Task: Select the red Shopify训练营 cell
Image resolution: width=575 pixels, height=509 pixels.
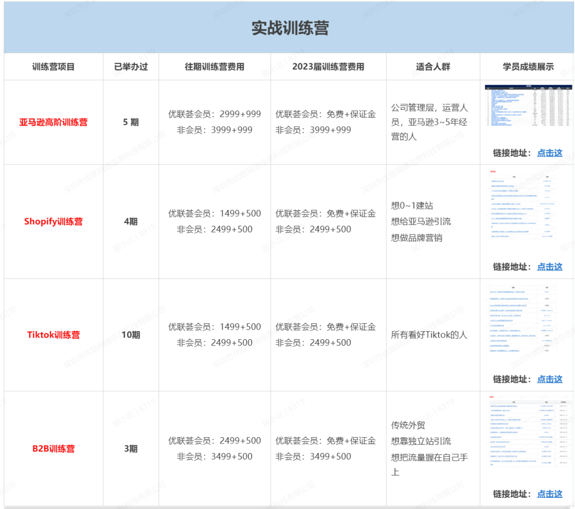Action: (x=54, y=221)
